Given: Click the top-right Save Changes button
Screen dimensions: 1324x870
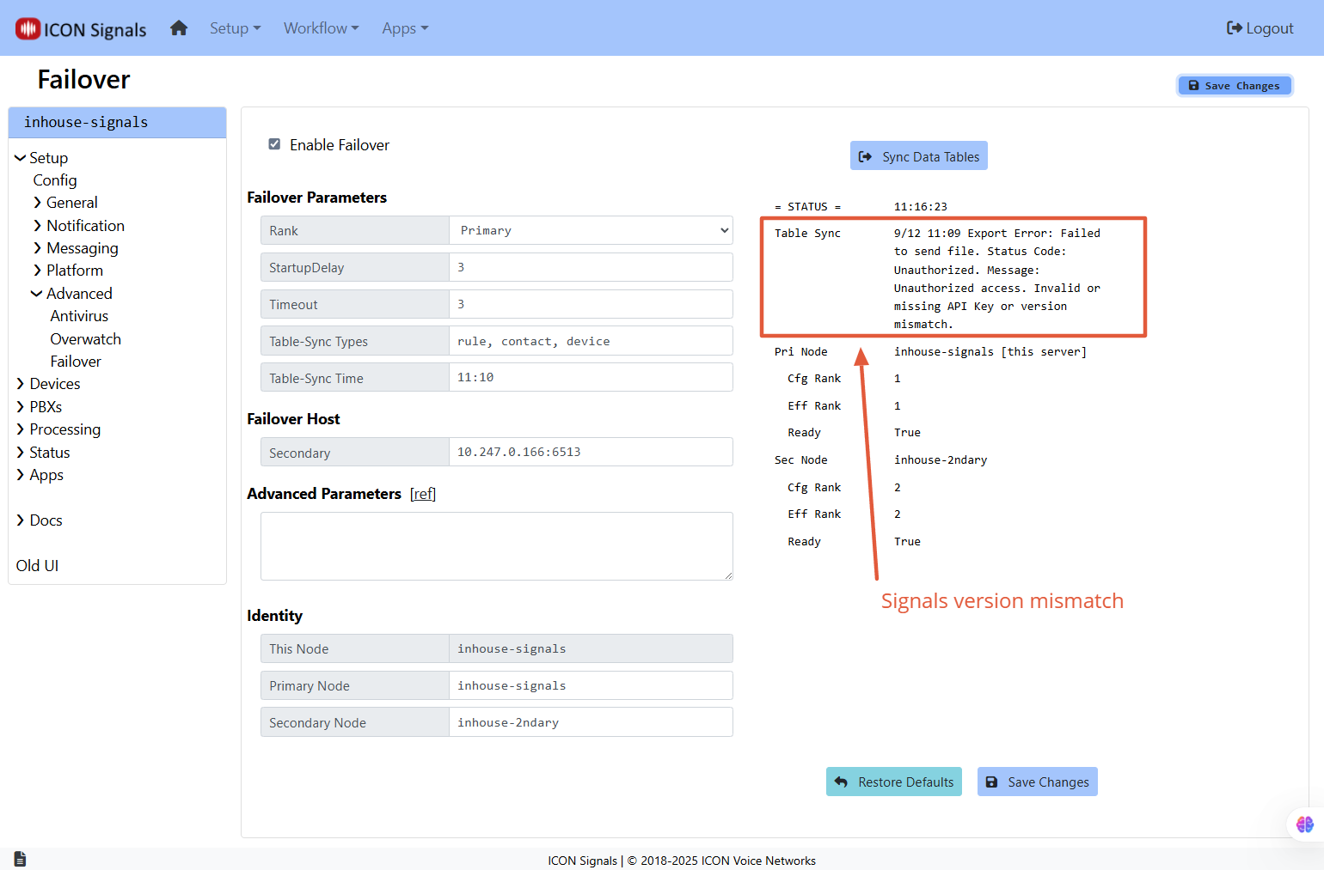Looking at the screenshot, I should tap(1234, 86).
